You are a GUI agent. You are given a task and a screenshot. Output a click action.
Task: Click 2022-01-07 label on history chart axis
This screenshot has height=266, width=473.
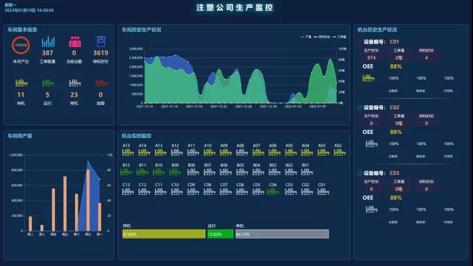pyautogui.click(x=318, y=107)
